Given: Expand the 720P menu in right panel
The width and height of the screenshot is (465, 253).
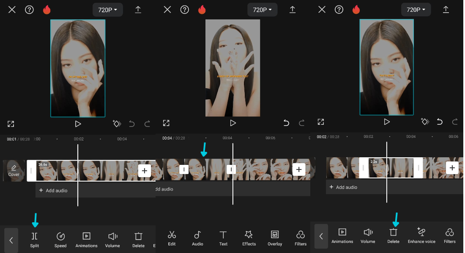Looking at the screenshot, I should coord(416,9).
